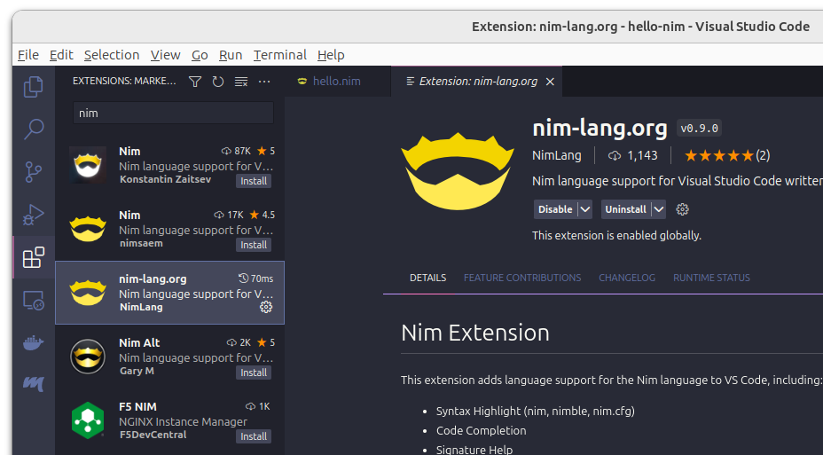The height and width of the screenshot is (455, 823).
Task: Switch to the Changelog tab
Action: (627, 278)
